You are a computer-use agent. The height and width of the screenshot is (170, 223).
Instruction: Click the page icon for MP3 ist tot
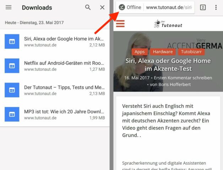point(12,114)
